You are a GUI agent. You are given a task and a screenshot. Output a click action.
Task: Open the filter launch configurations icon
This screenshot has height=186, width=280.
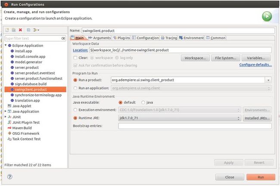[36, 30]
